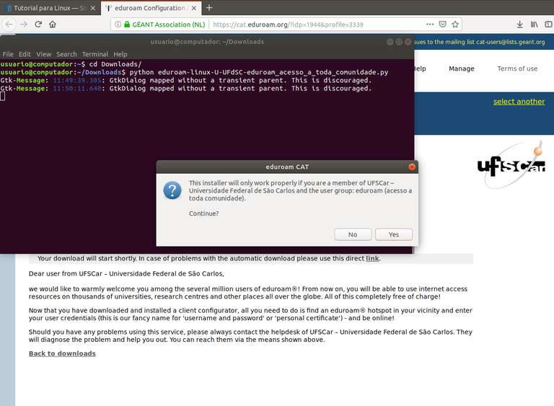Click Yes in eduroam CAT dialog

pyautogui.click(x=394, y=234)
